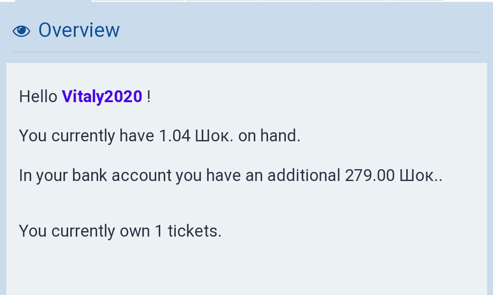Screen dimensions: 493x295
Task: Click the word 'additional' in bank line
Action: pyautogui.click(x=304, y=176)
